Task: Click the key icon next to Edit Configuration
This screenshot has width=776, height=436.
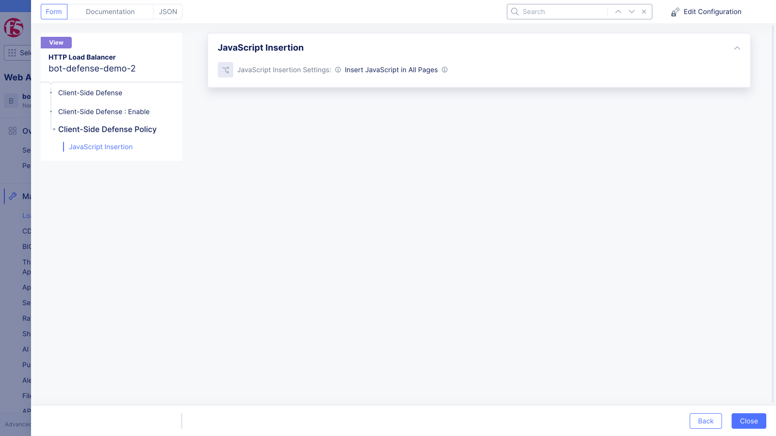Action: 675,12
